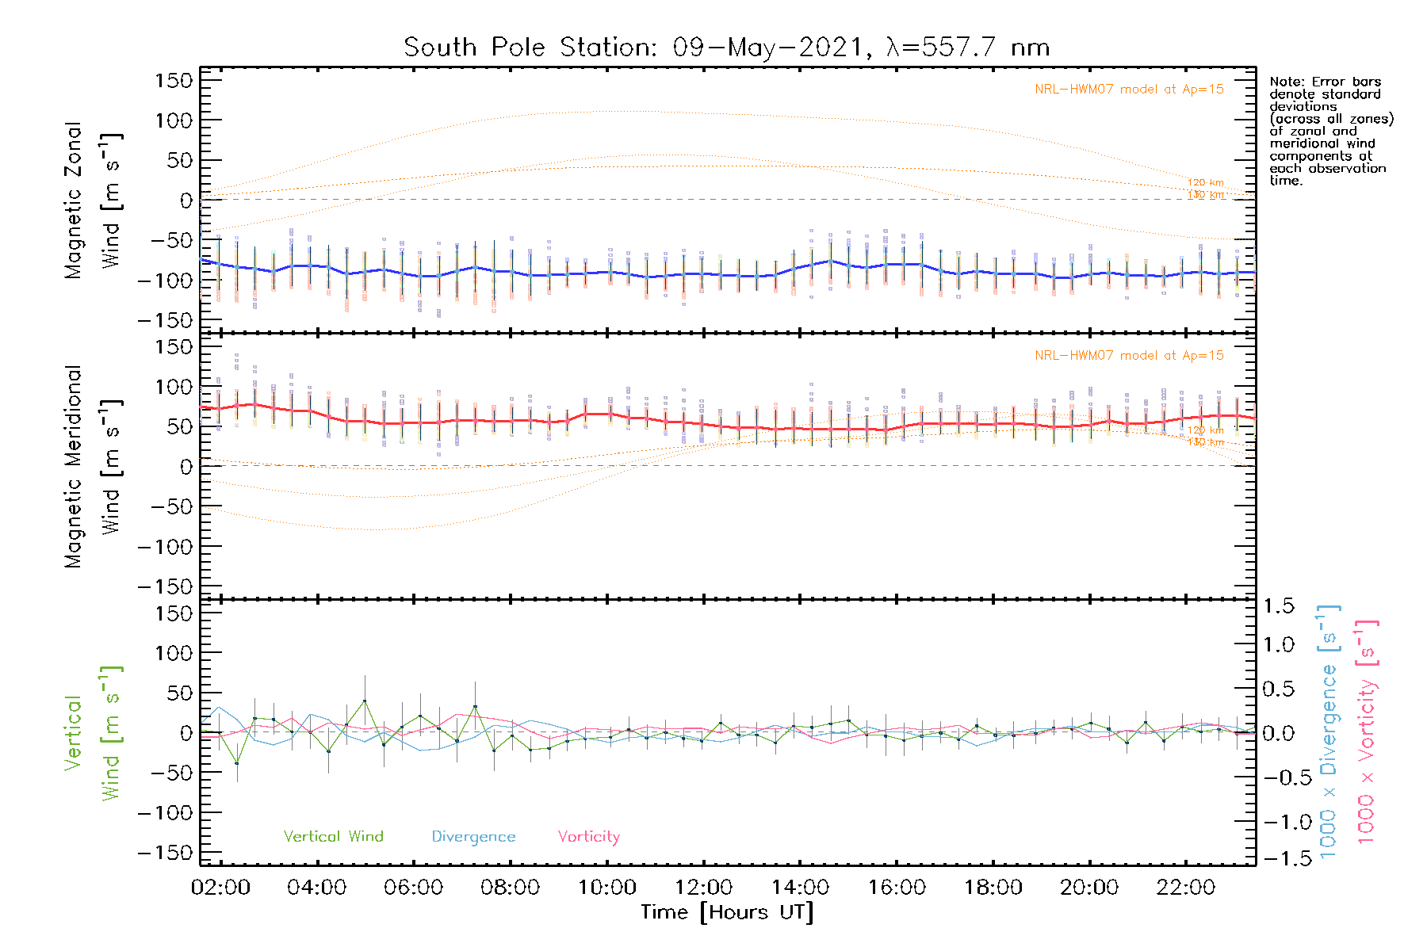1427x951 pixels.
Task: Select the 02:00 time tick label
Action: [x=220, y=888]
